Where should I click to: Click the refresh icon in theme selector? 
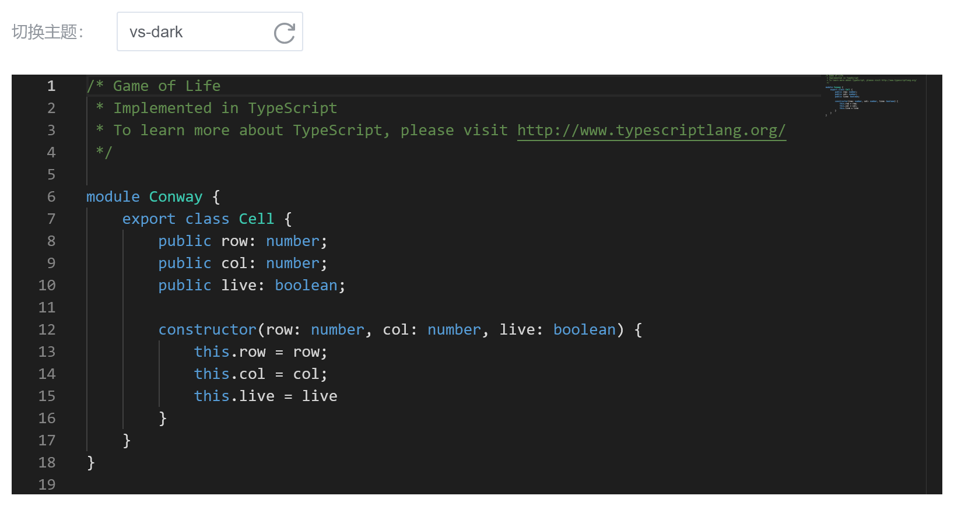[x=285, y=33]
